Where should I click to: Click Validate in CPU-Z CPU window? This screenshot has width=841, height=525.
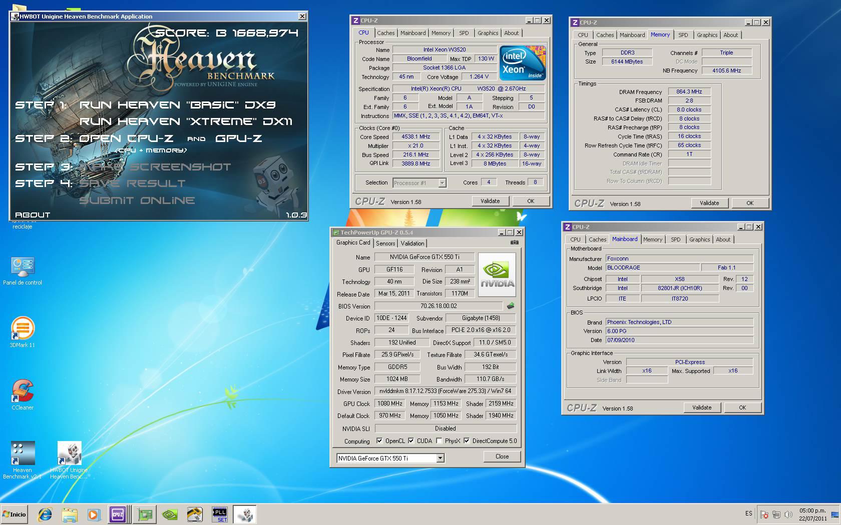pyautogui.click(x=490, y=201)
